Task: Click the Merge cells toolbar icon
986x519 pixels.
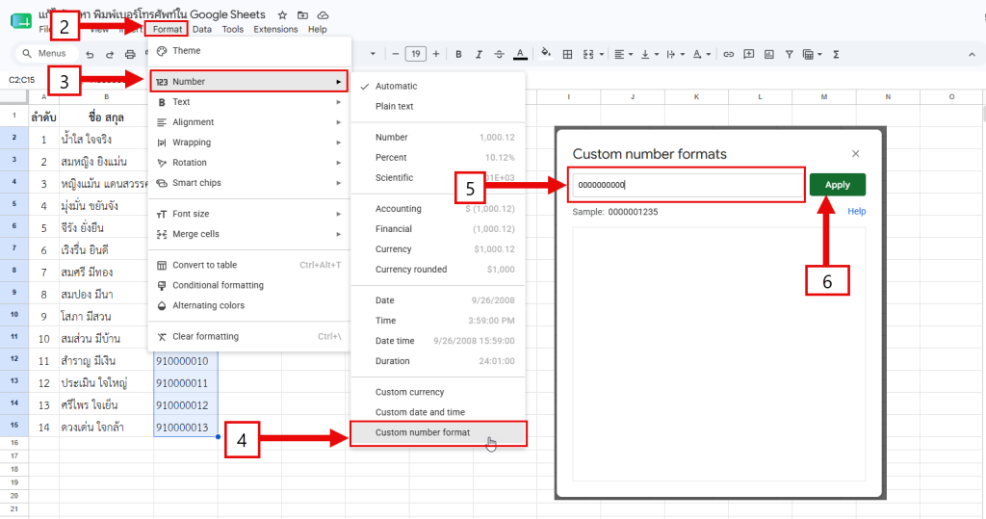Action: coord(588,55)
